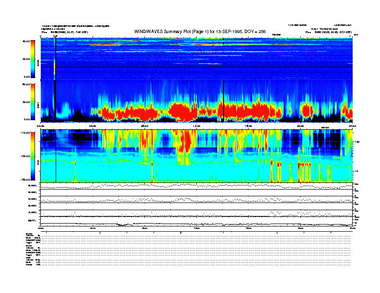Click the WIND/WAVES Summary Plot title
The image size is (380, 293).
click(x=200, y=32)
